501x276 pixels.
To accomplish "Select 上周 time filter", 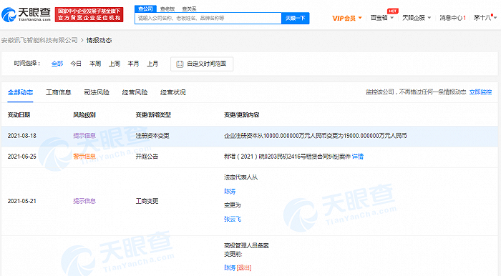I will click(114, 64).
